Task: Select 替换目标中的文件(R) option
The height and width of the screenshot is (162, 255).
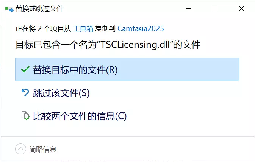Action: (x=127, y=69)
